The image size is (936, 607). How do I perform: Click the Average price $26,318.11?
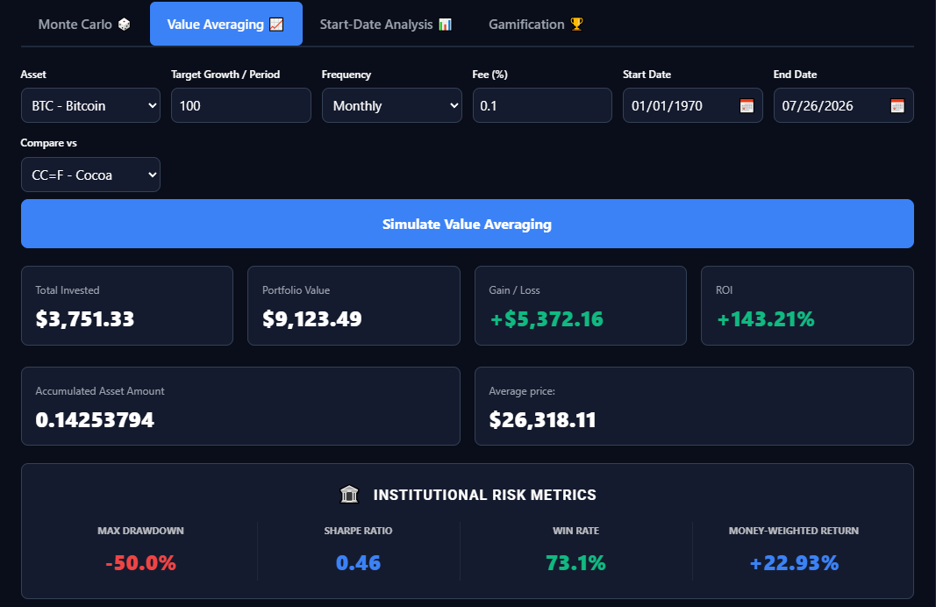543,419
